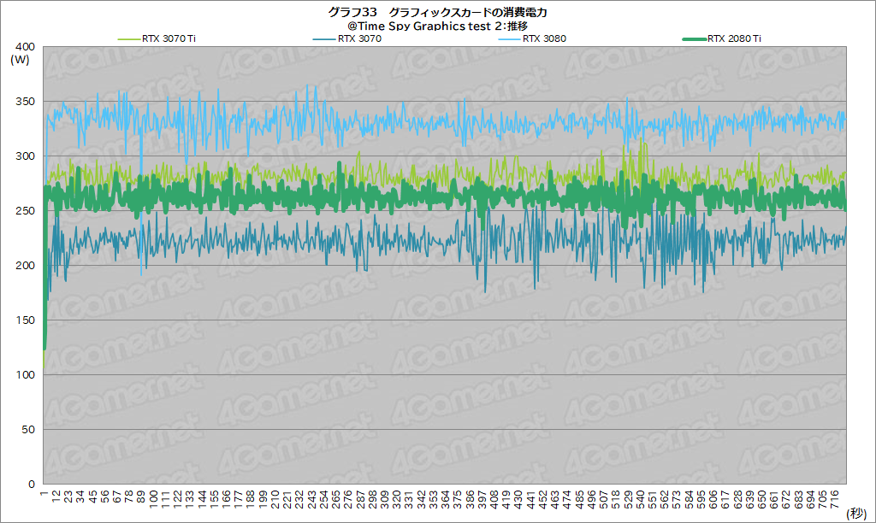876x523 pixels.
Task: Click the 400 y-axis label
Action: 25,47
